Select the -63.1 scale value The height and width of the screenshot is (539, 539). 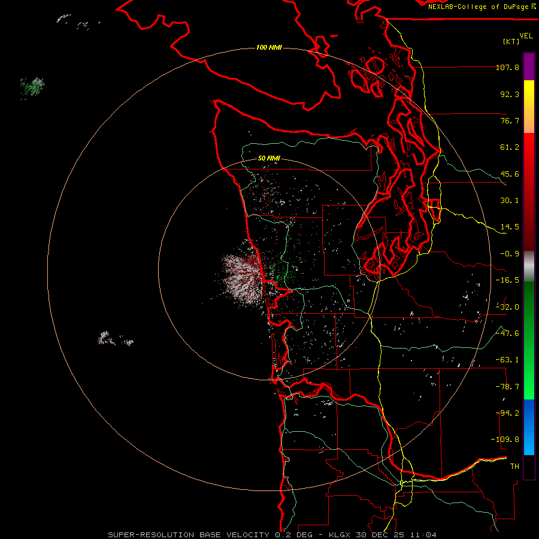(x=507, y=360)
